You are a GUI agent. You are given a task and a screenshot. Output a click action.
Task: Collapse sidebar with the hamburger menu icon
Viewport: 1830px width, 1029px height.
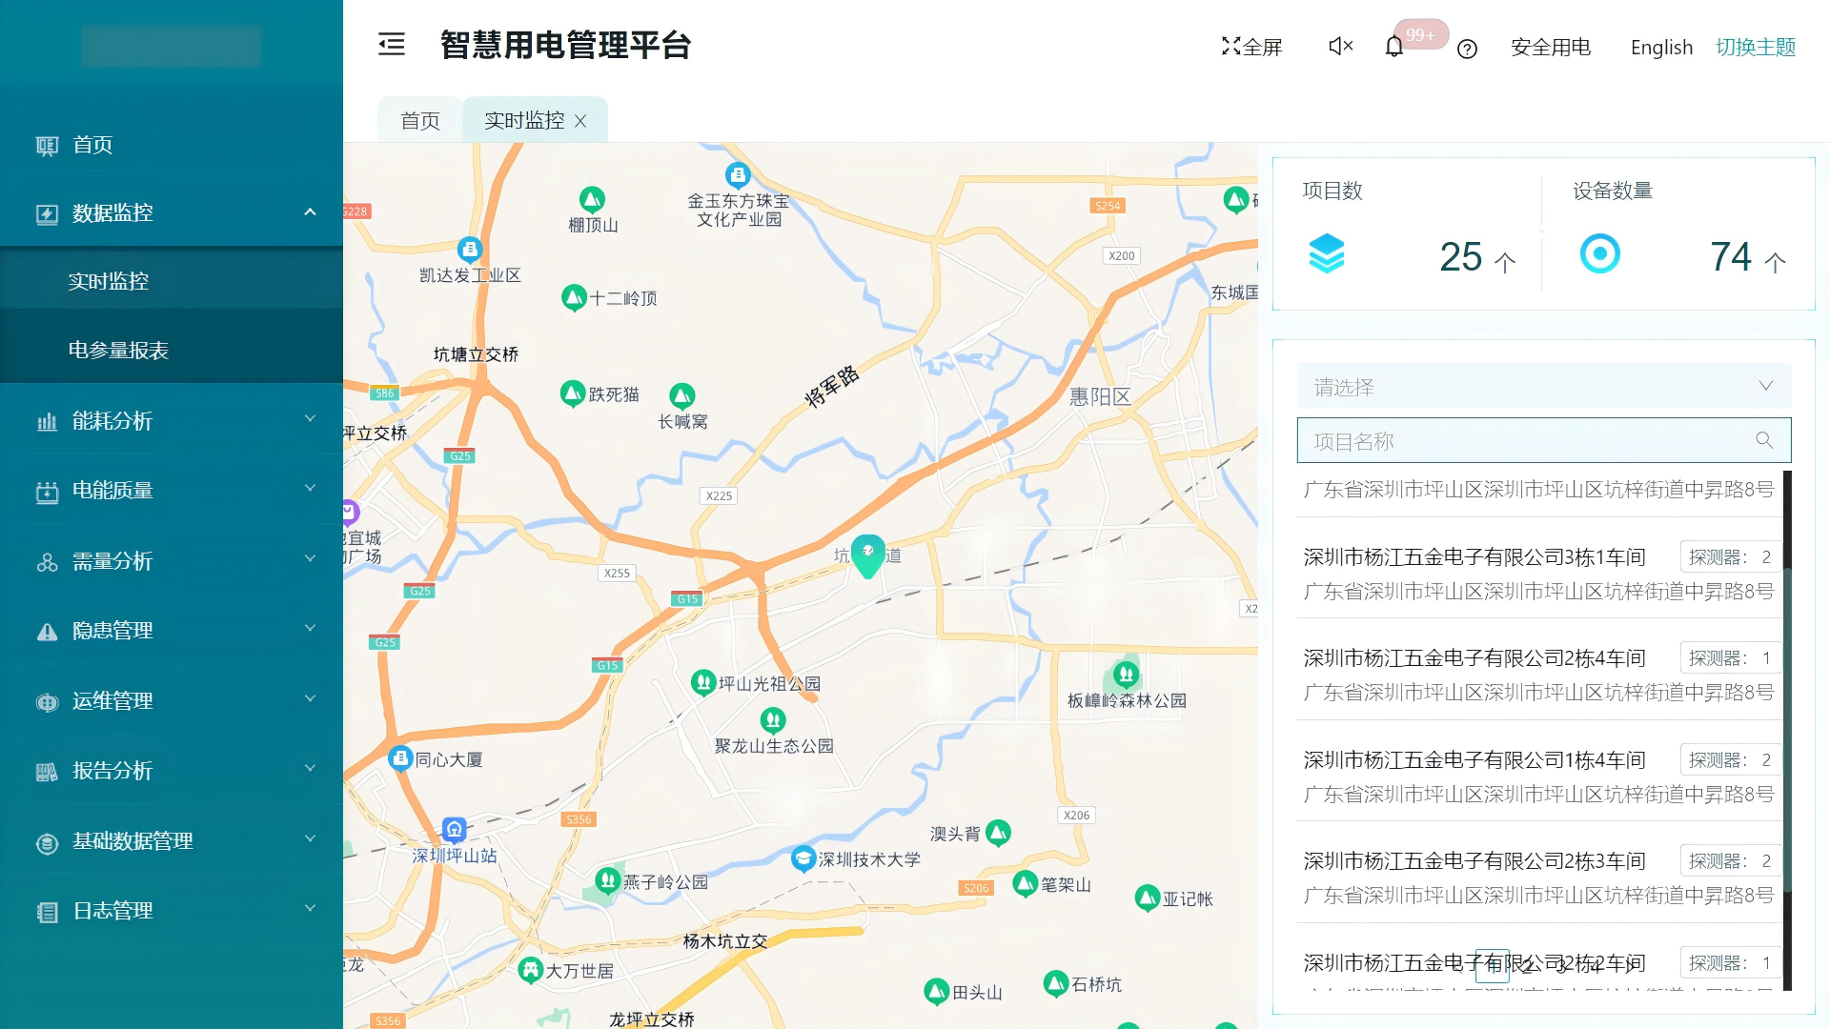[x=392, y=45]
